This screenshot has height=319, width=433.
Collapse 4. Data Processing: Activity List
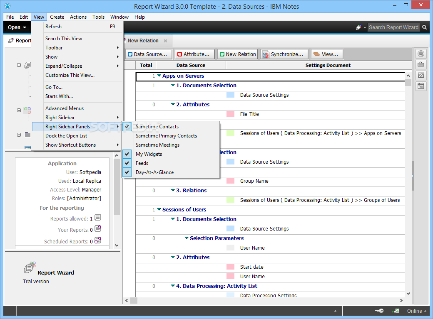pos(173,286)
